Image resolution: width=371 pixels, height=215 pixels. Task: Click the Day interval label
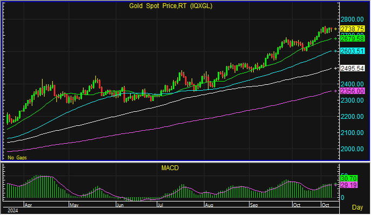(x=357, y=207)
